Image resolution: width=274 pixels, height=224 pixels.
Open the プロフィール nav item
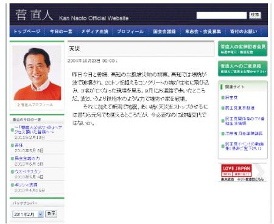tap(130, 32)
